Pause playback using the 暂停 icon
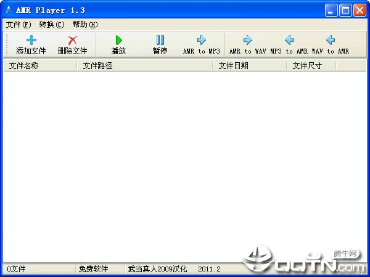 160,40
